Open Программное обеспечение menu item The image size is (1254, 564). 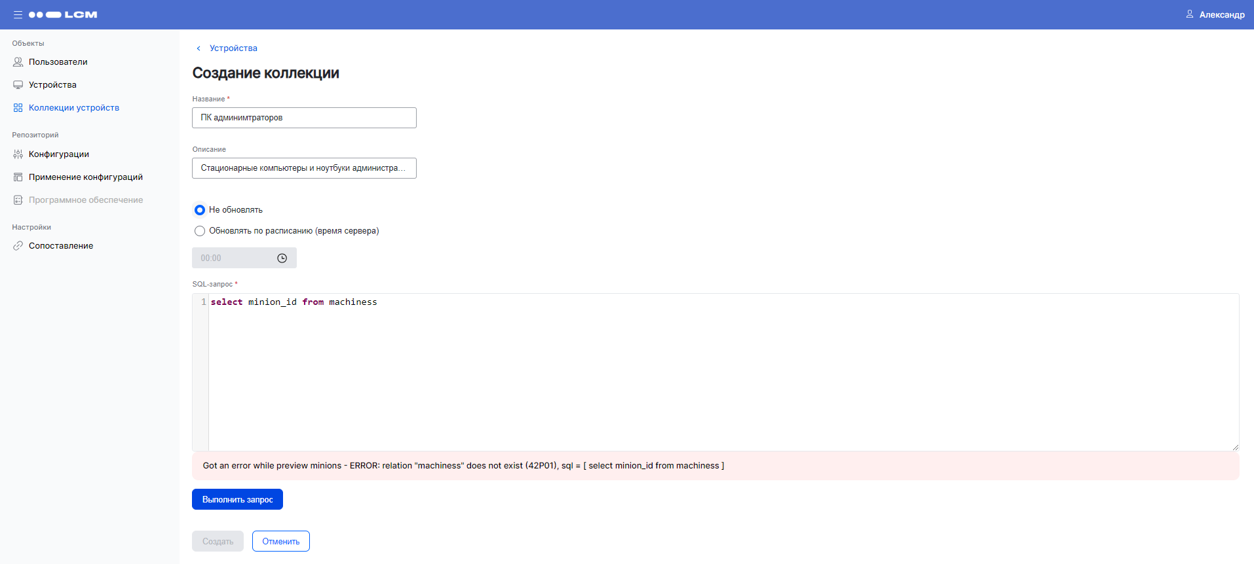click(x=85, y=200)
